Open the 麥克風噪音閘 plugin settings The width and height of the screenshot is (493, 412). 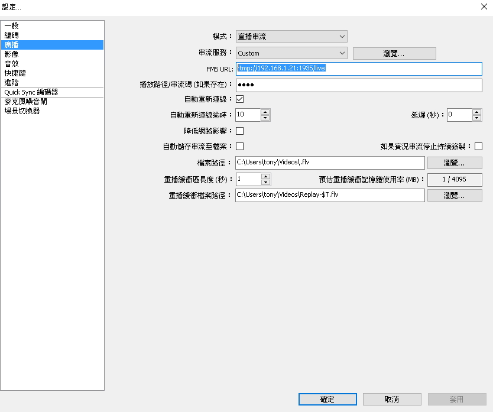click(52, 102)
